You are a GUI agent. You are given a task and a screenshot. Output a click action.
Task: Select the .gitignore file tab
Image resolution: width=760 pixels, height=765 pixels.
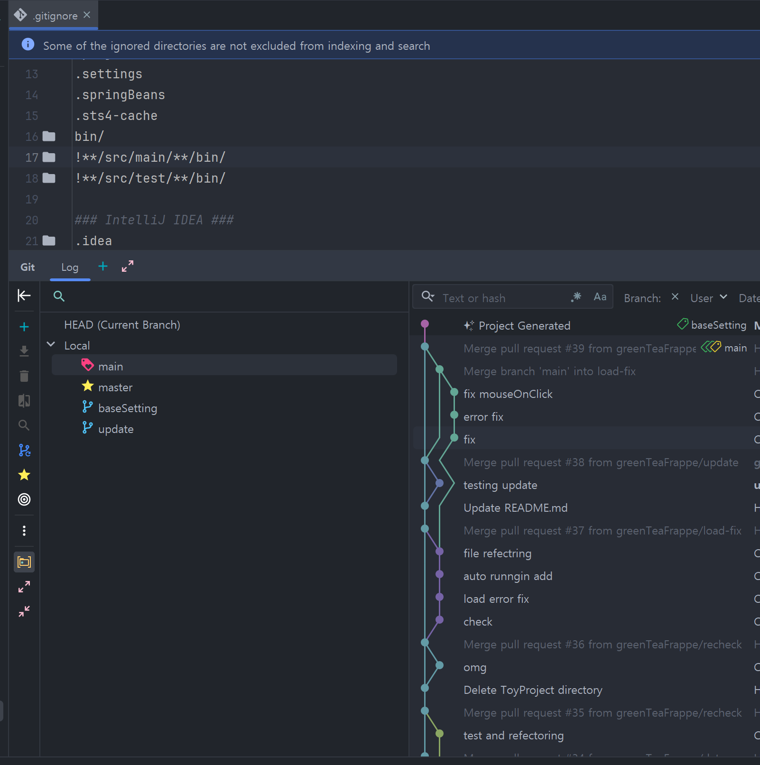53,15
